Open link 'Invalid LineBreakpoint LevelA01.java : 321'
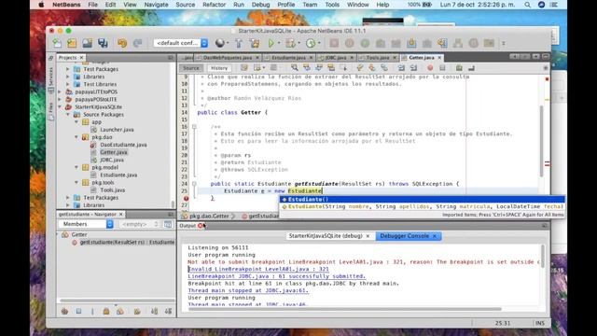This screenshot has width=597, height=336. (258, 269)
